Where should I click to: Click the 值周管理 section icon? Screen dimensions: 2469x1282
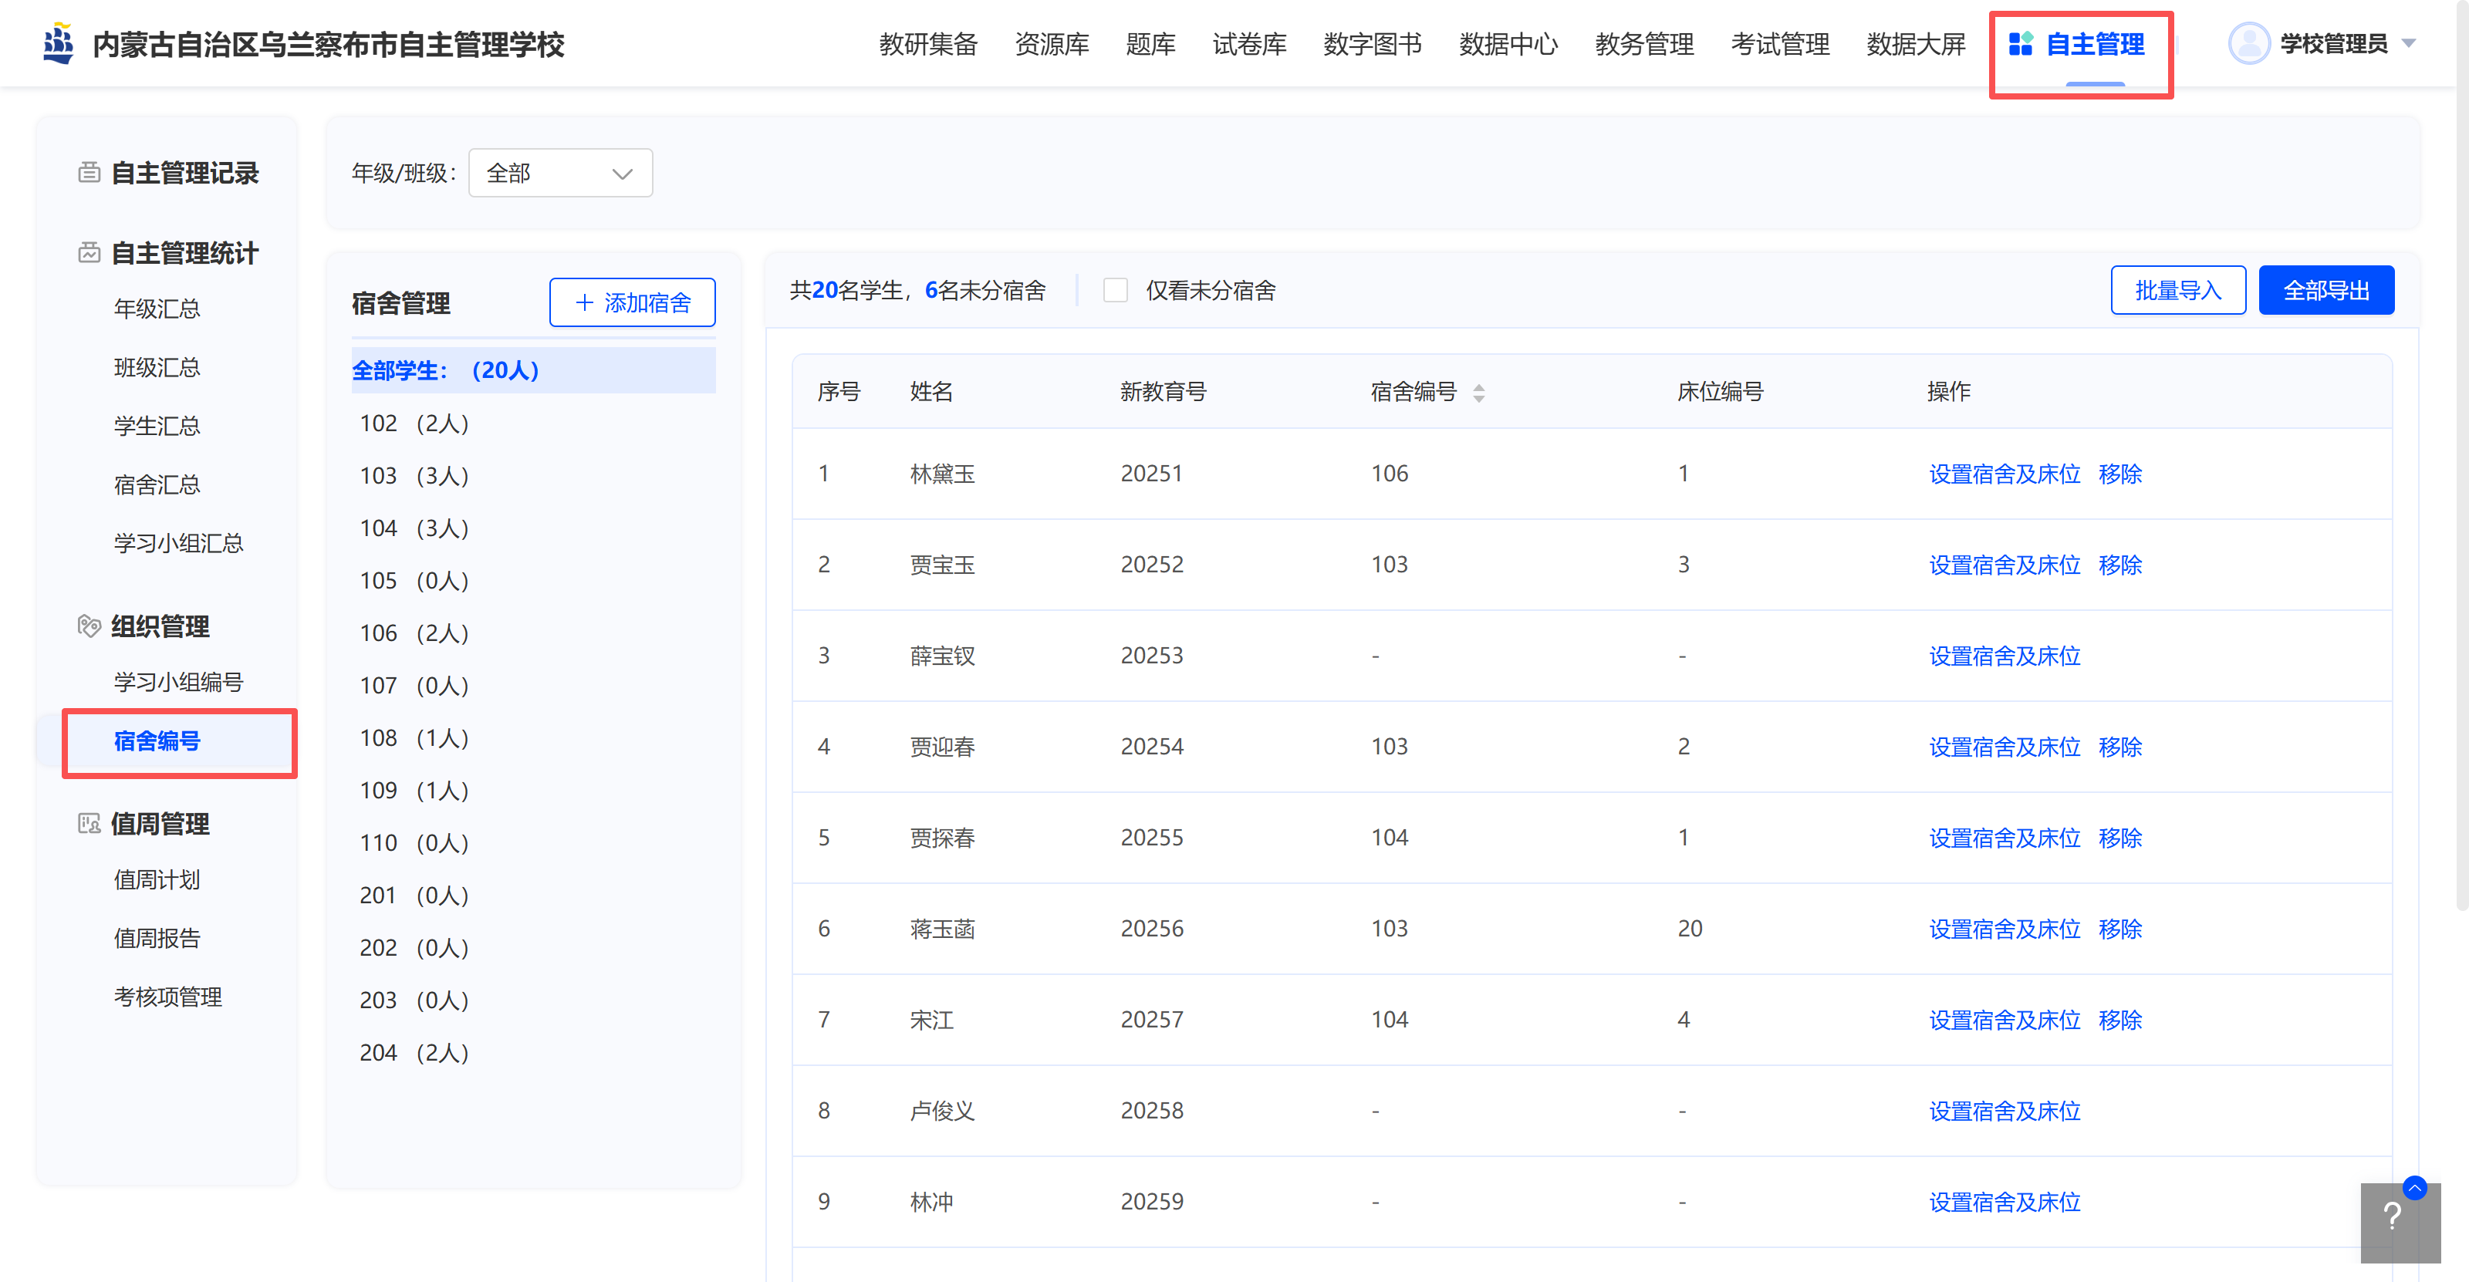coord(90,824)
